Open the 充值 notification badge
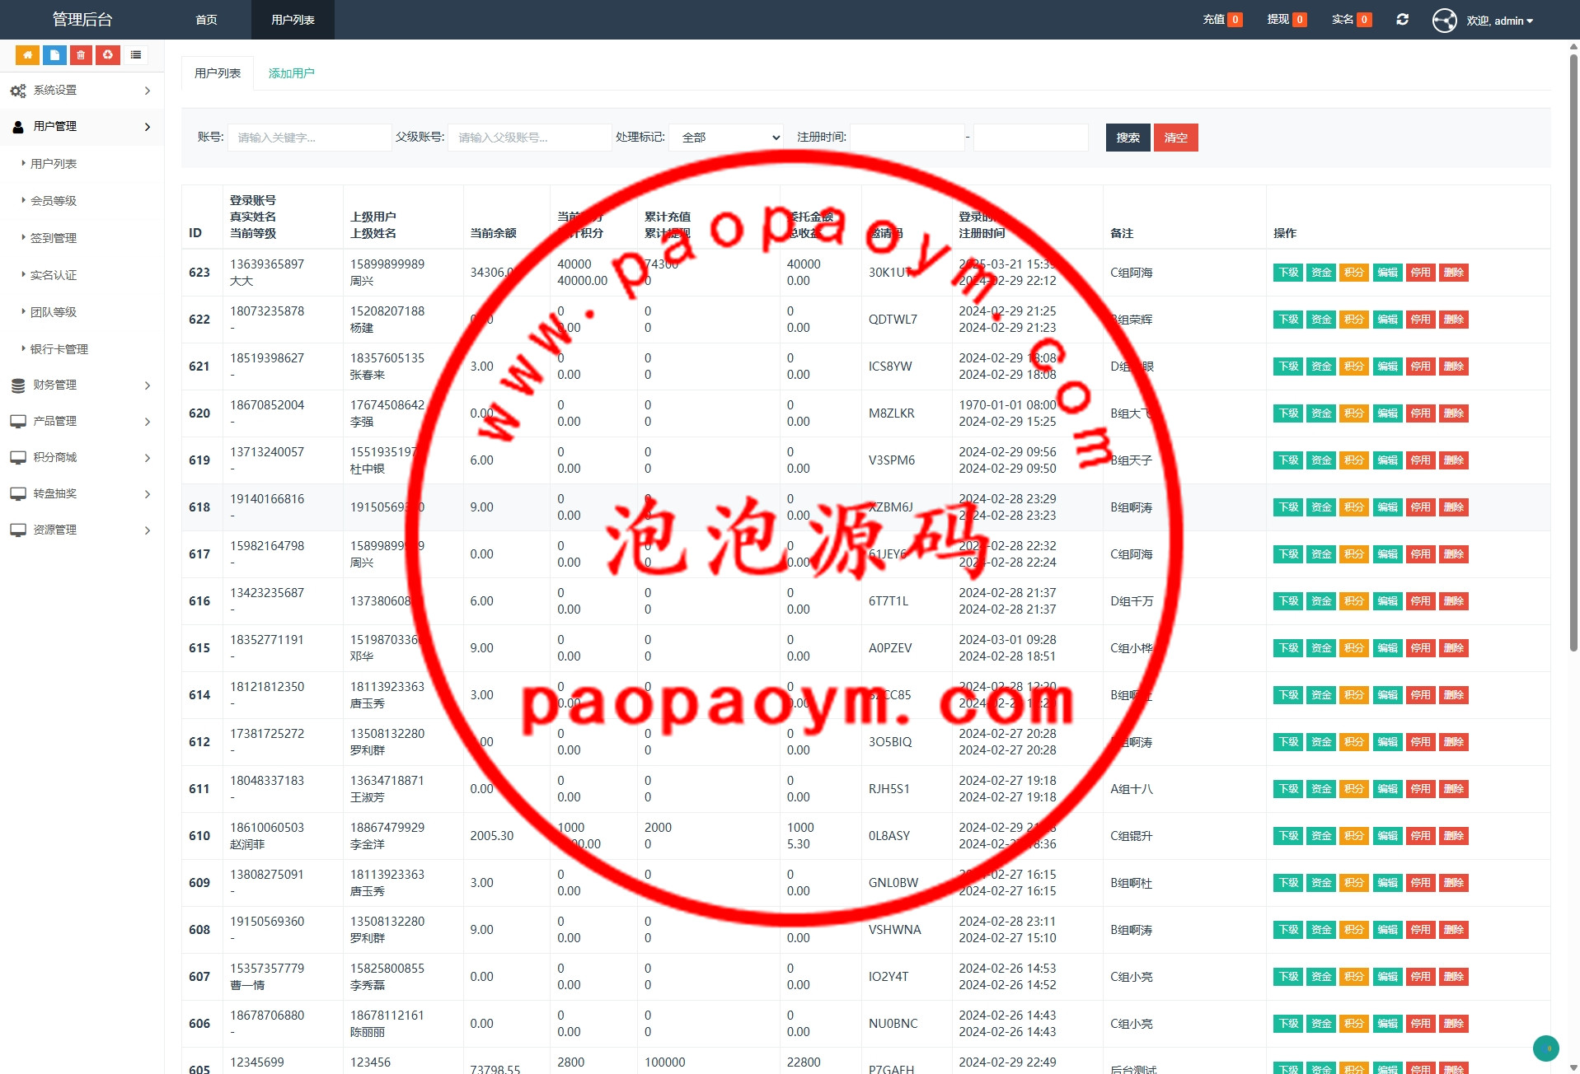Screen dimensions: 1580x1074 point(1235,20)
